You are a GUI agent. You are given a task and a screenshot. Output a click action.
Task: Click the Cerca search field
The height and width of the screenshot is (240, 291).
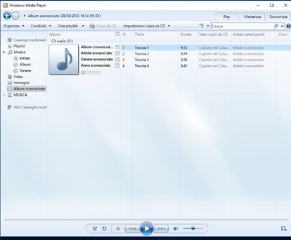pos(242,26)
